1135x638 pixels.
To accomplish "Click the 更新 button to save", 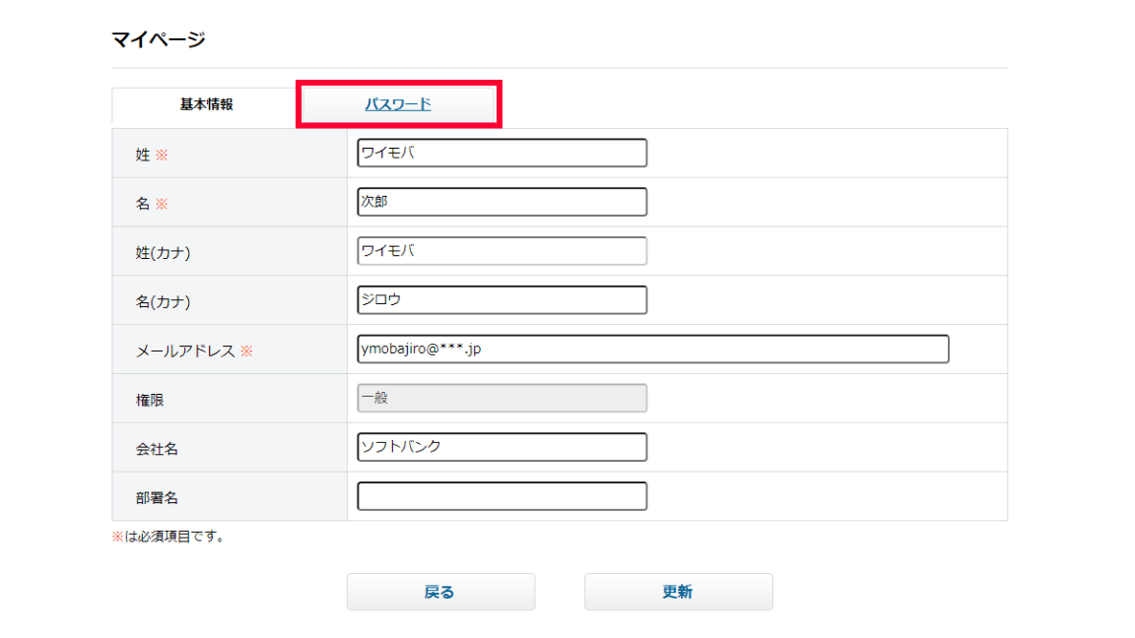I will coord(678,592).
